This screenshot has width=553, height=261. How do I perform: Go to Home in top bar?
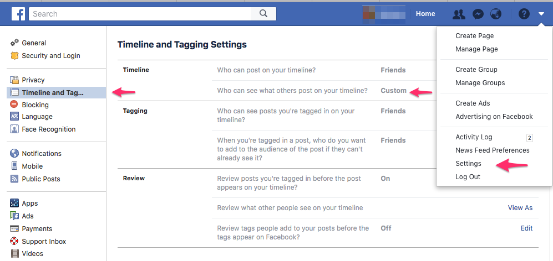click(425, 14)
